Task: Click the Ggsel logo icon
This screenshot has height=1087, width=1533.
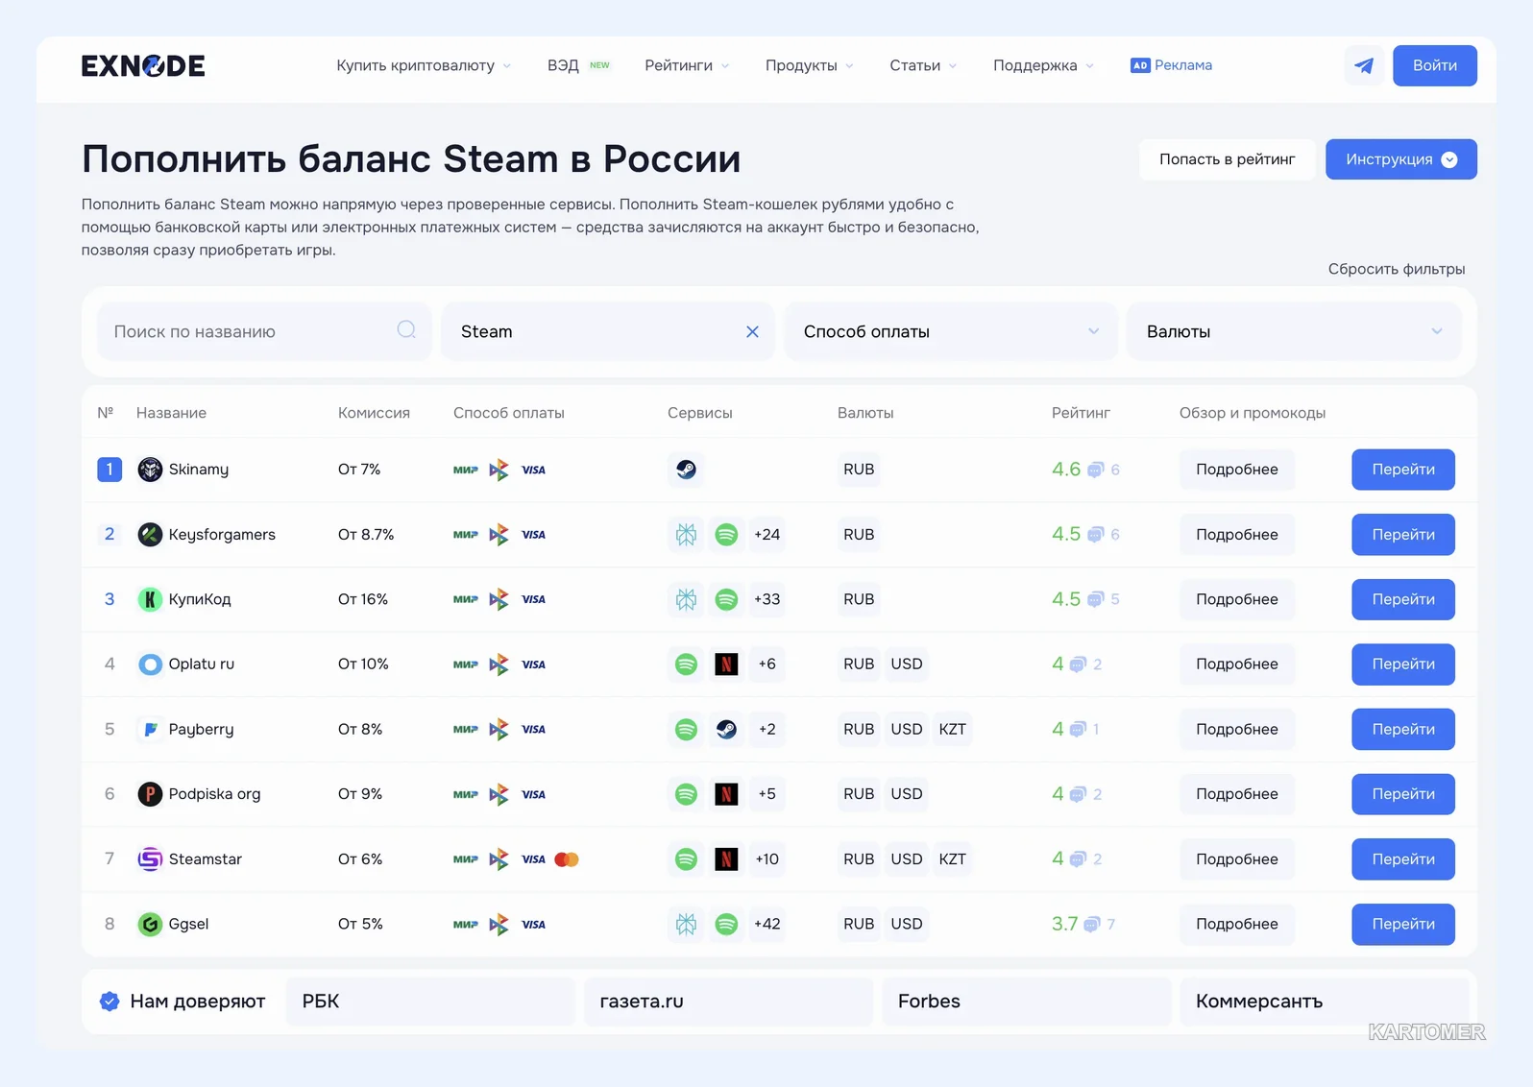Action: point(150,924)
